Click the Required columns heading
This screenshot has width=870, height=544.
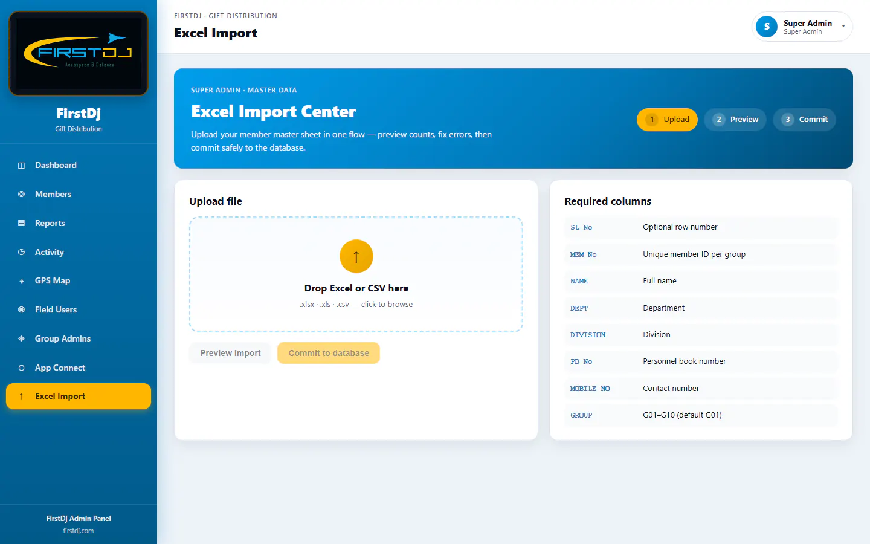(608, 201)
